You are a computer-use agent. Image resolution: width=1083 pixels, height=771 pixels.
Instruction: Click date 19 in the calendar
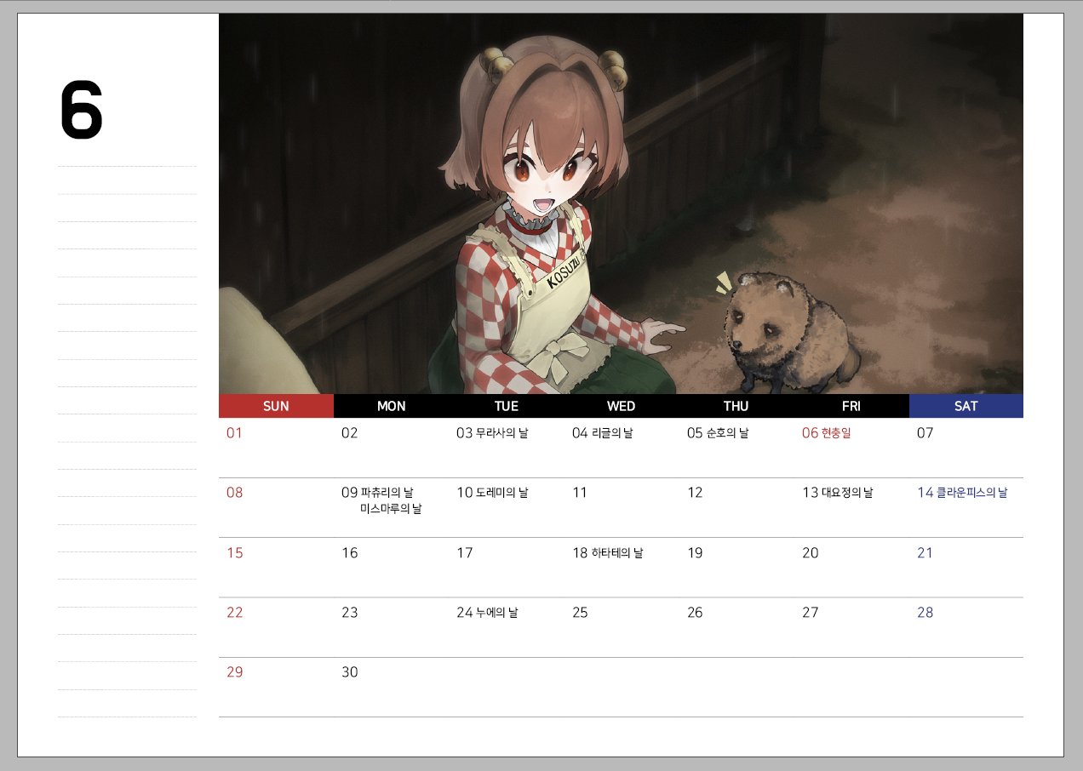pyautogui.click(x=695, y=553)
